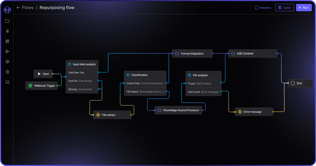Screen dimensions: 316x166
Task: Click the File extract node
Action: point(112,115)
